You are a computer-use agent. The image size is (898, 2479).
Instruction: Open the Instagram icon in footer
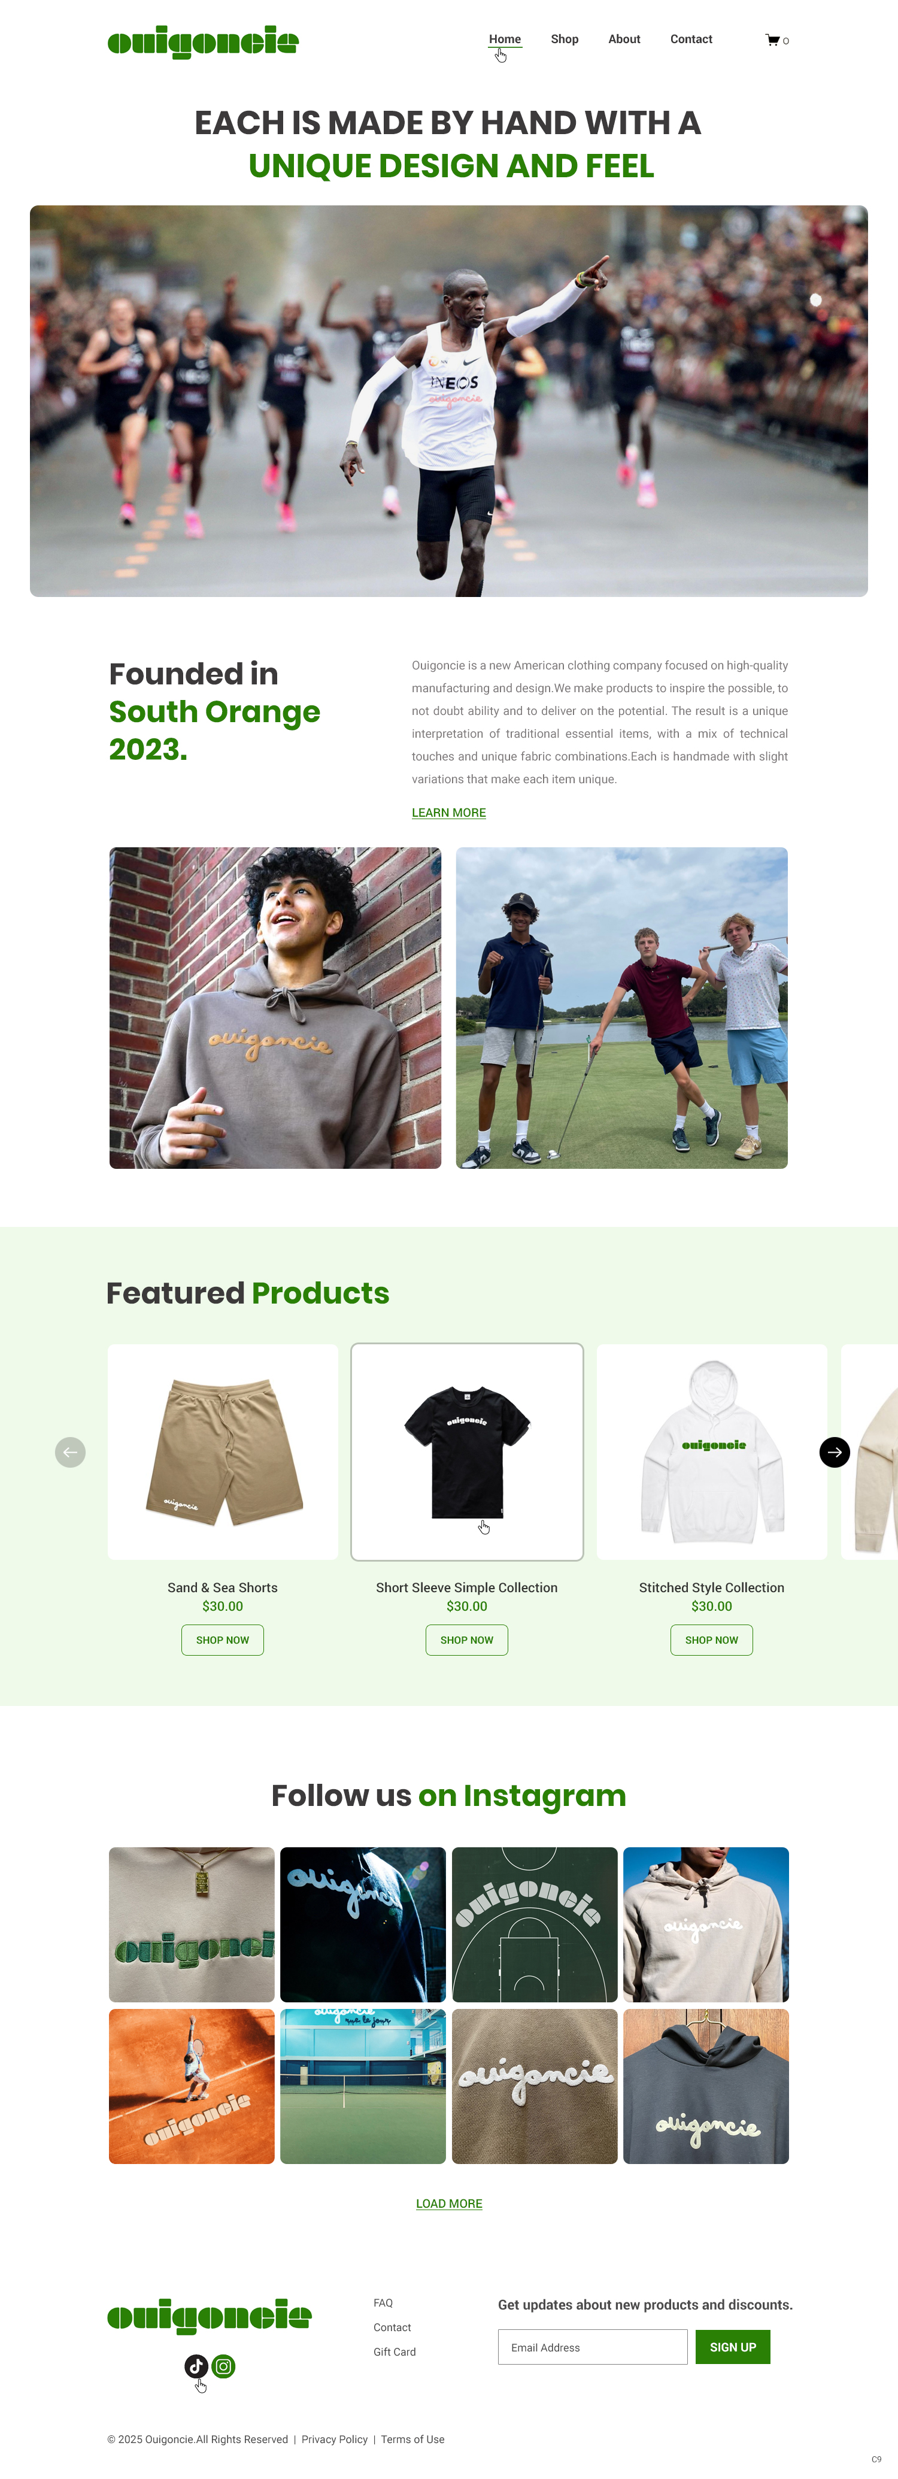[223, 2365]
